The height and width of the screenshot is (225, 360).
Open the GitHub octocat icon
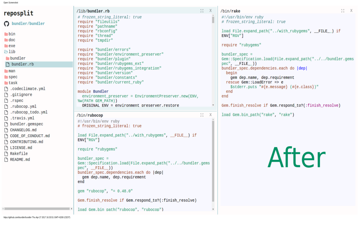(6, 24)
